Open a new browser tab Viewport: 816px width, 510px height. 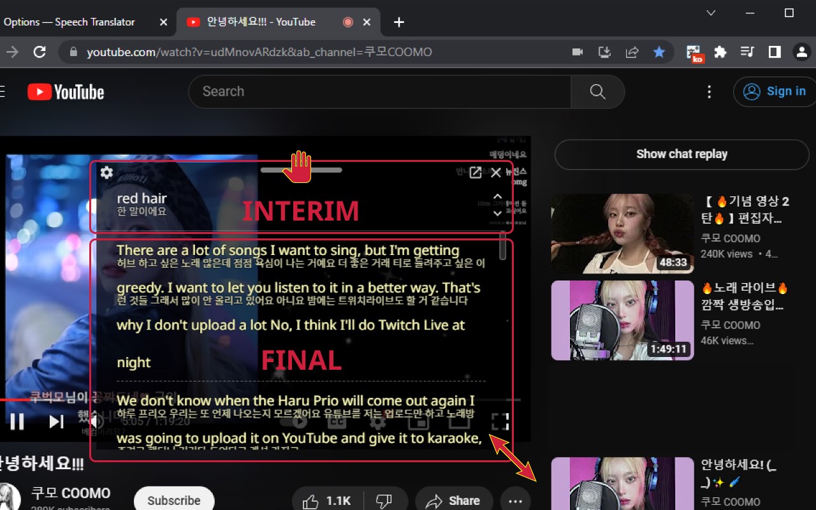(399, 22)
